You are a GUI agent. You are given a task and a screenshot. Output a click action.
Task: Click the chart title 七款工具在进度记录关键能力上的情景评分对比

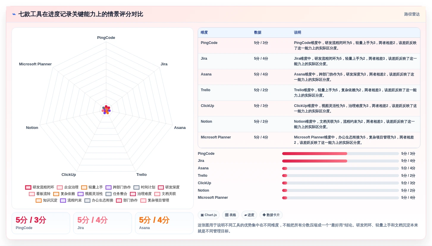click(x=81, y=14)
